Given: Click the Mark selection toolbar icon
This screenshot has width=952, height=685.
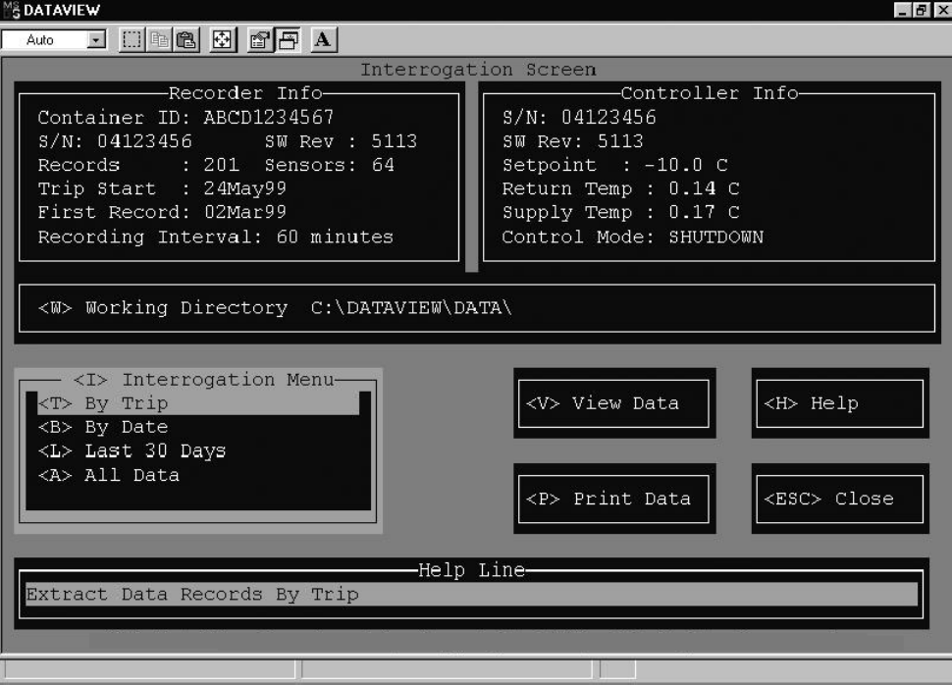Looking at the screenshot, I should [x=132, y=40].
